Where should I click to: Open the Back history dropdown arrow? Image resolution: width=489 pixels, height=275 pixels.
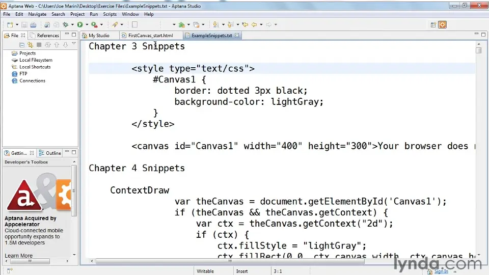[x=261, y=24]
